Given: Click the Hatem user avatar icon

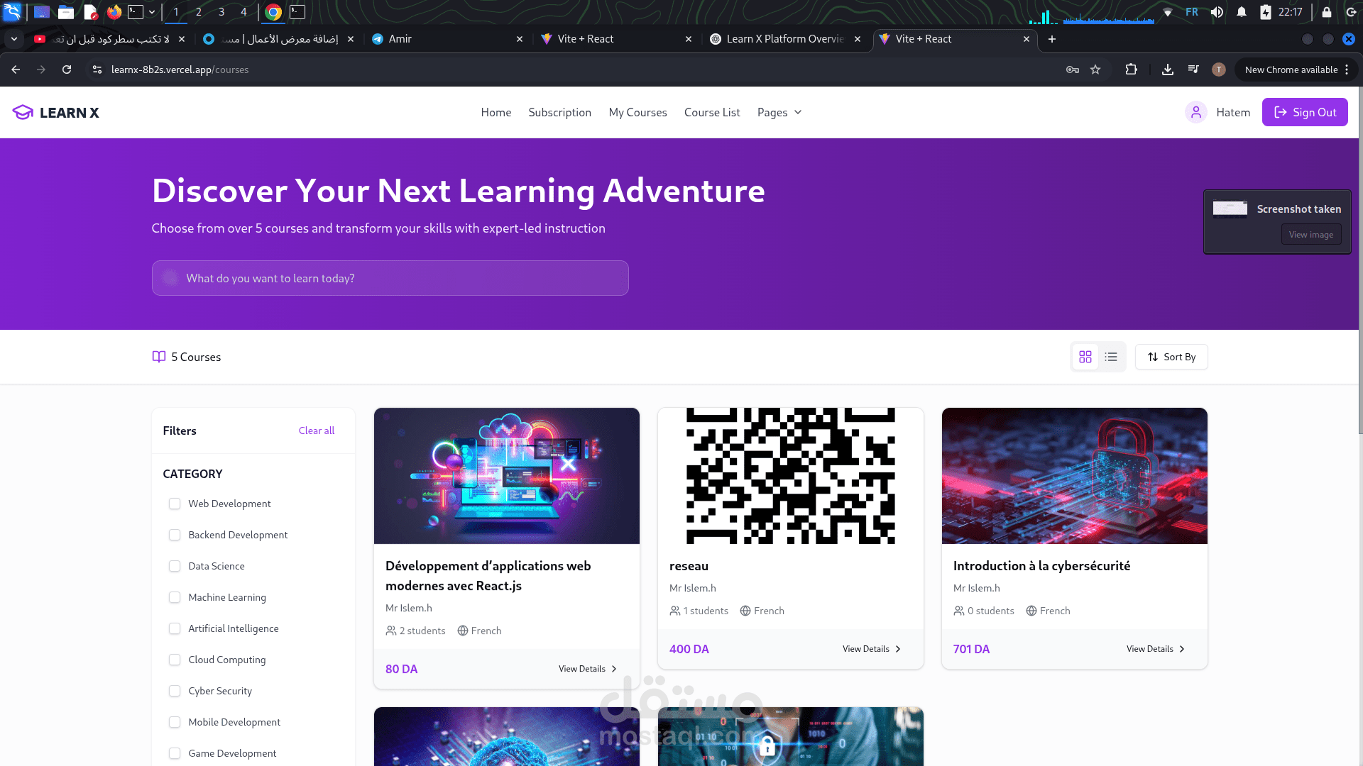Looking at the screenshot, I should point(1196,112).
